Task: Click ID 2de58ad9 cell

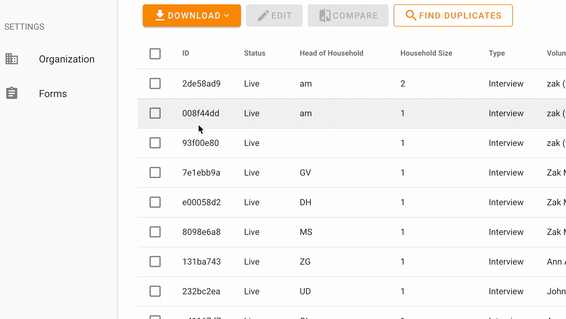Action: tap(201, 83)
